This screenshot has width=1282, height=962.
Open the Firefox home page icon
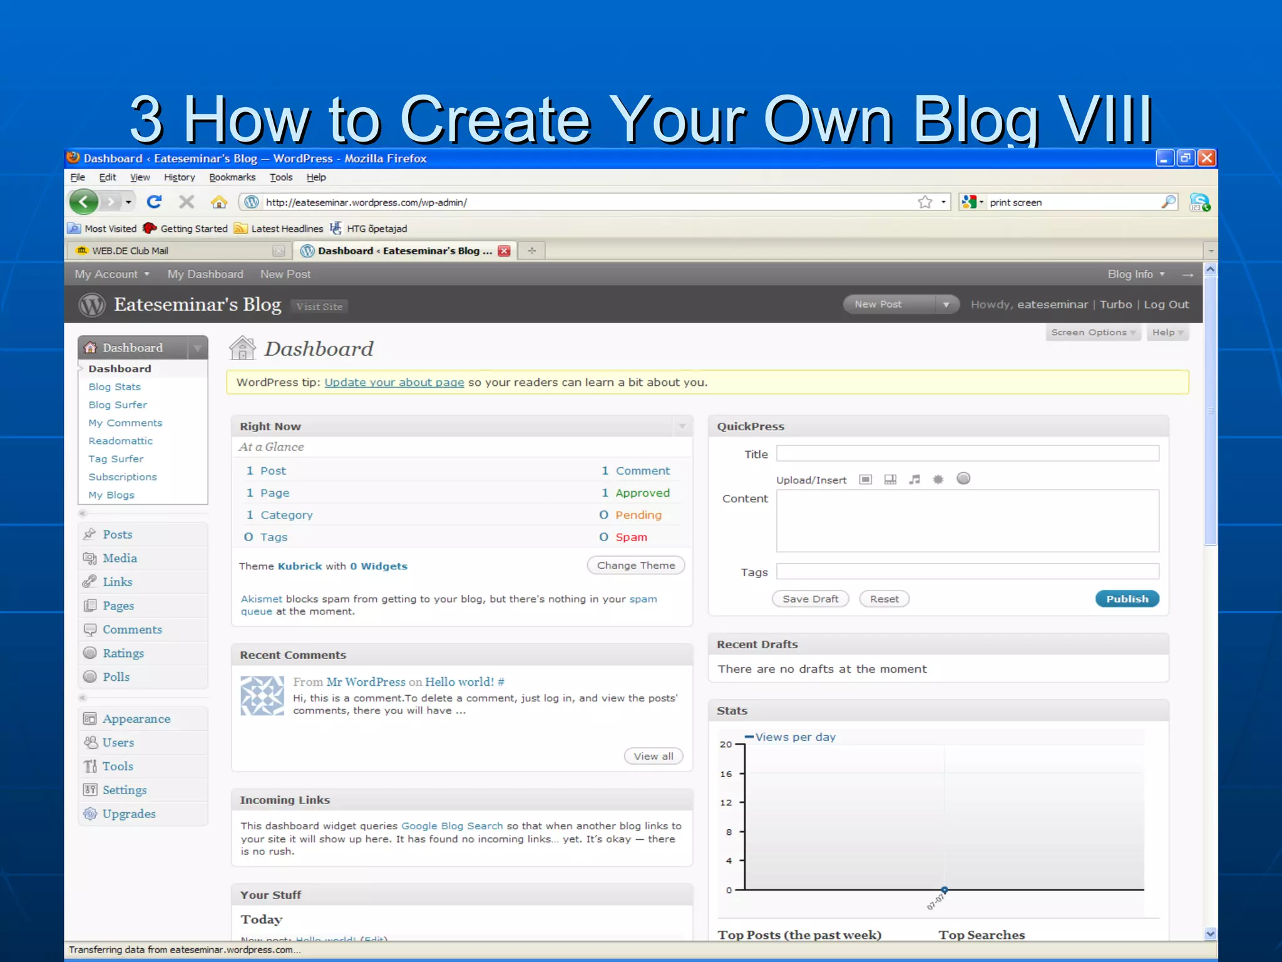tap(219, 202)
